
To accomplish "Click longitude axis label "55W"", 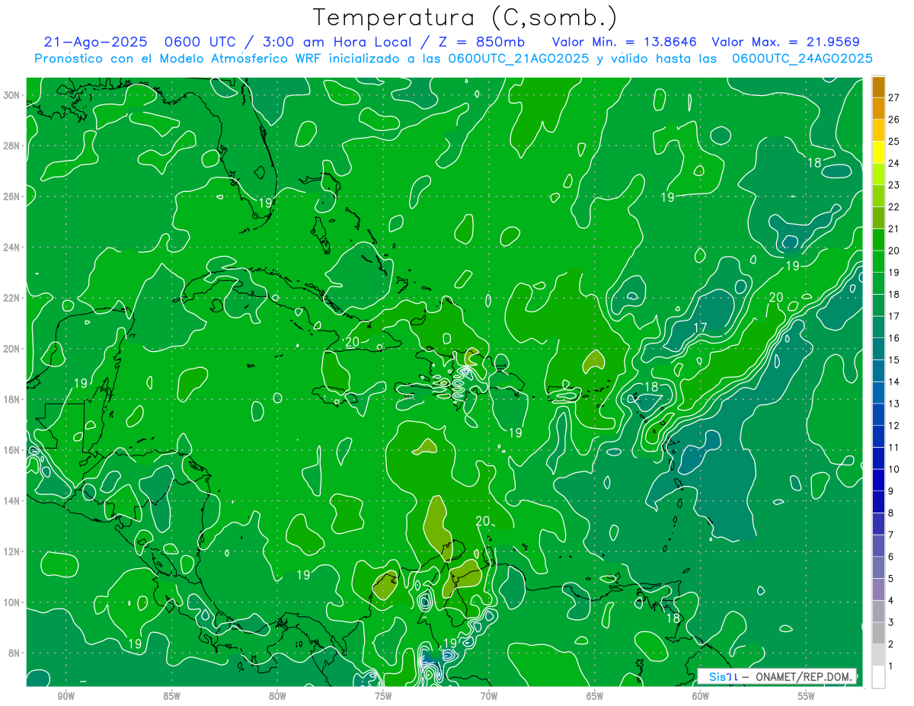I will click(807, 696).
